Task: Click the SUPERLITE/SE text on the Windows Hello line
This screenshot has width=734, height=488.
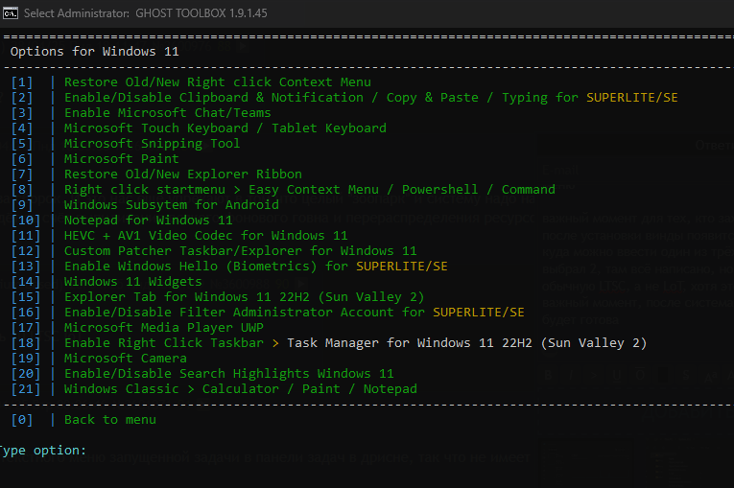Action: (402, 267)
